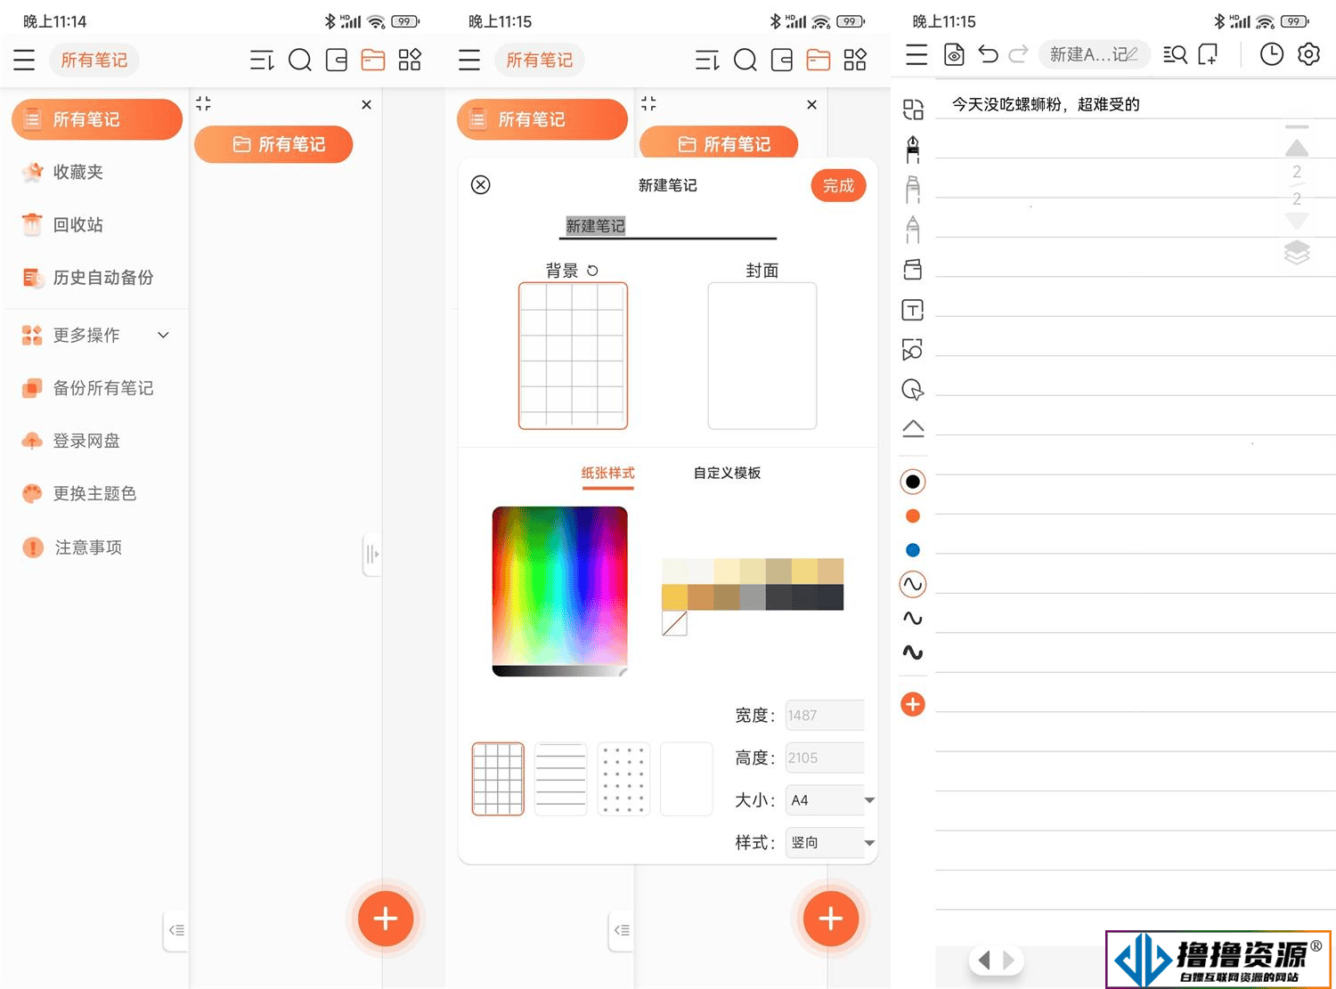Open the 样式 竖向 orientation dropdown

pyautogui.click(x=830, y=842)
